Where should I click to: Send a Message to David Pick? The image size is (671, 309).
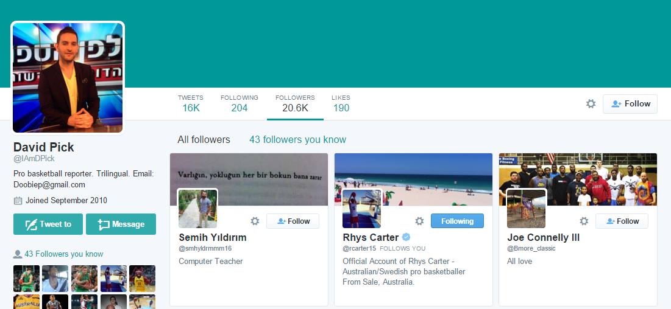click(x=121, y=224)
